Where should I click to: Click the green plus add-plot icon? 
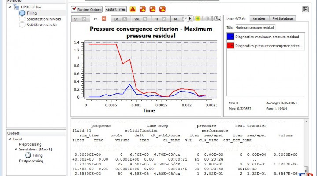pos(198,19)
